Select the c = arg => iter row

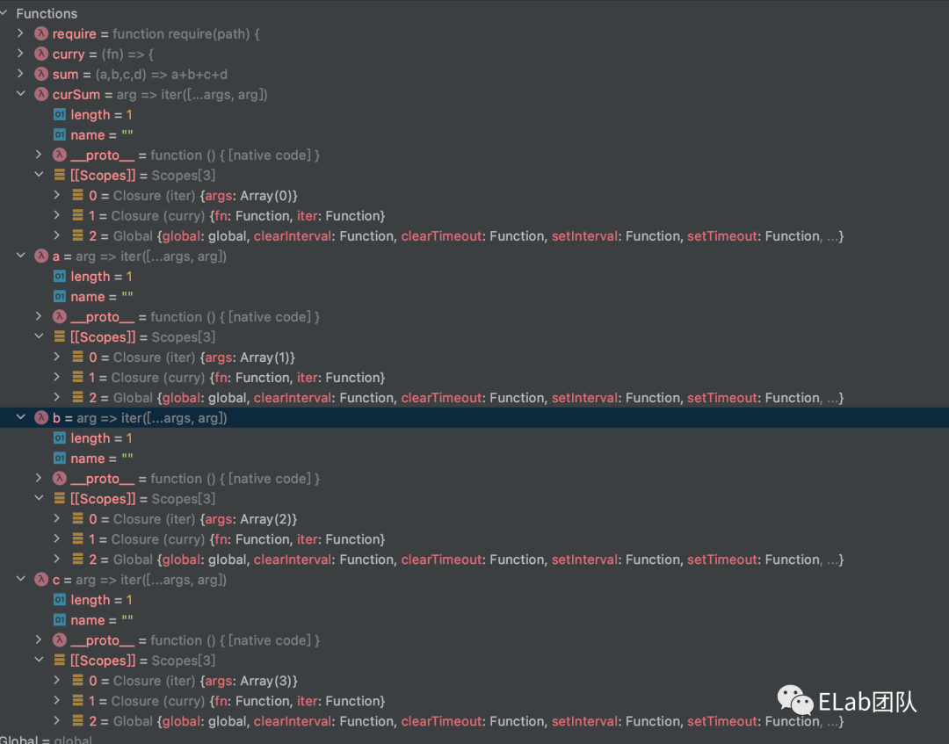[x=474, y=580]
